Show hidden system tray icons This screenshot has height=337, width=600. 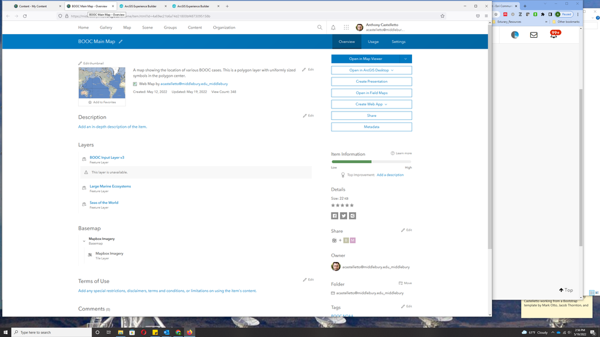553,332
